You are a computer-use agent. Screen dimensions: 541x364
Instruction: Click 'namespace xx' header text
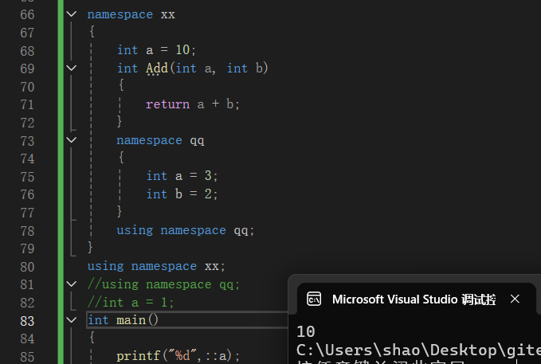[x=131, y=14]
